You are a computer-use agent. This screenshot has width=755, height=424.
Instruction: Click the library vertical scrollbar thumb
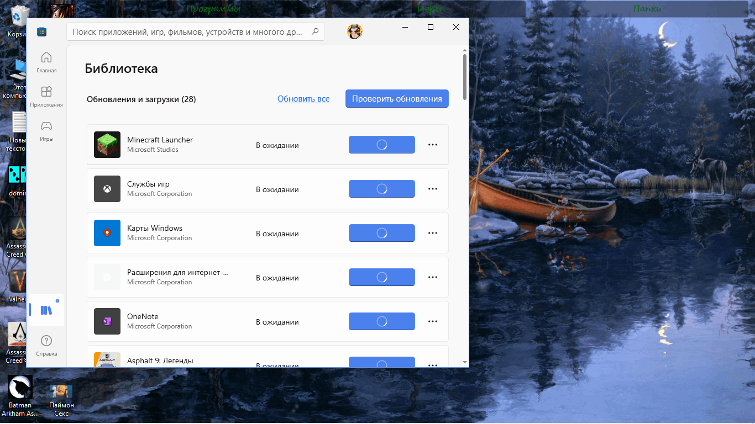point(465,77)
